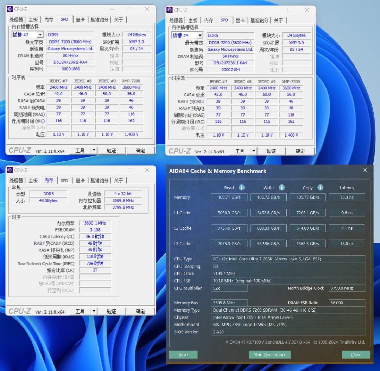Click Start Benchmark in AIDA64
Screen dimensions: 380x371
270,354
